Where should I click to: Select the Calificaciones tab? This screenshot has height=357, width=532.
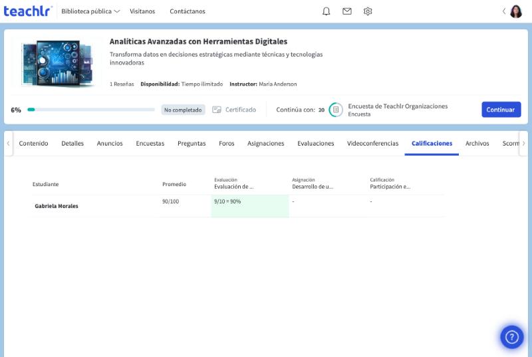[432, 144]
